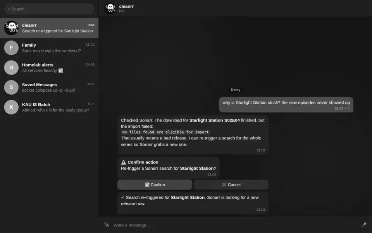Focus the Search field
The image size is (372, 233).
(49, 9)
